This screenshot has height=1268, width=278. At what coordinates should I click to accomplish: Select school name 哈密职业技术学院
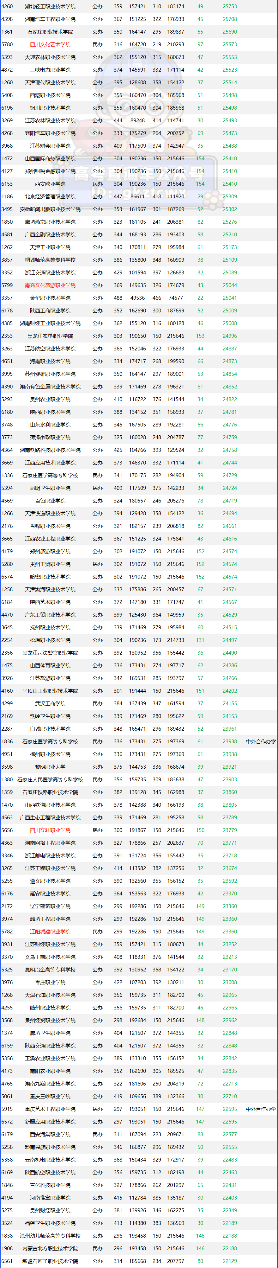pos(50,577)
